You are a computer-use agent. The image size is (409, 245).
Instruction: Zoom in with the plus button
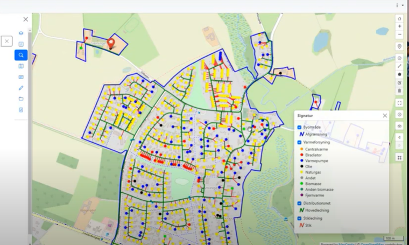[399, 26]
